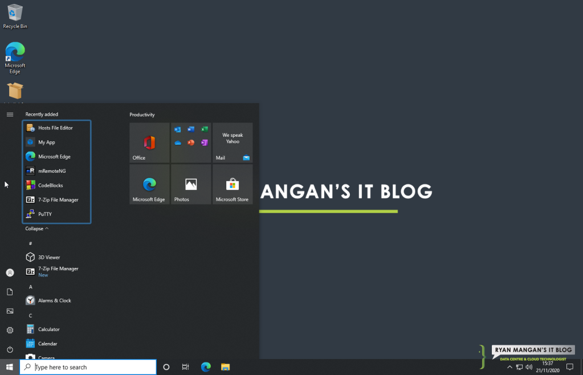Open the Photos tile
Image resolution: width=583 pixels, height=375 pixels.
pos(191,184)
